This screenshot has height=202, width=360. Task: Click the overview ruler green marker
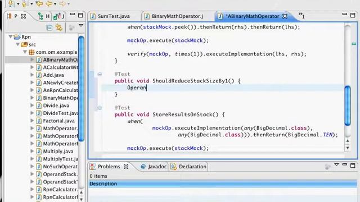coord(354,44)
